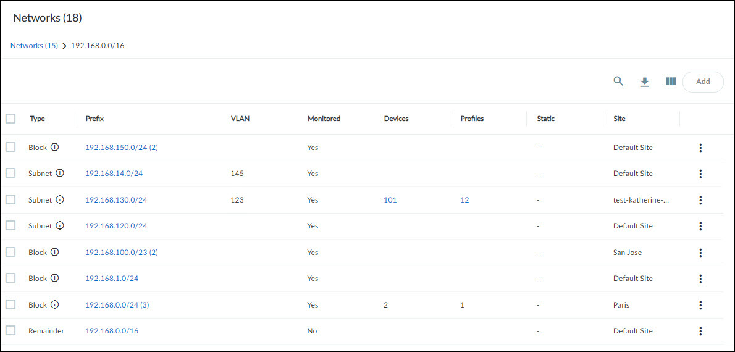Expand the 192.168.0.0/24 (3) block
735x352 pixels.
coord(117,304)
